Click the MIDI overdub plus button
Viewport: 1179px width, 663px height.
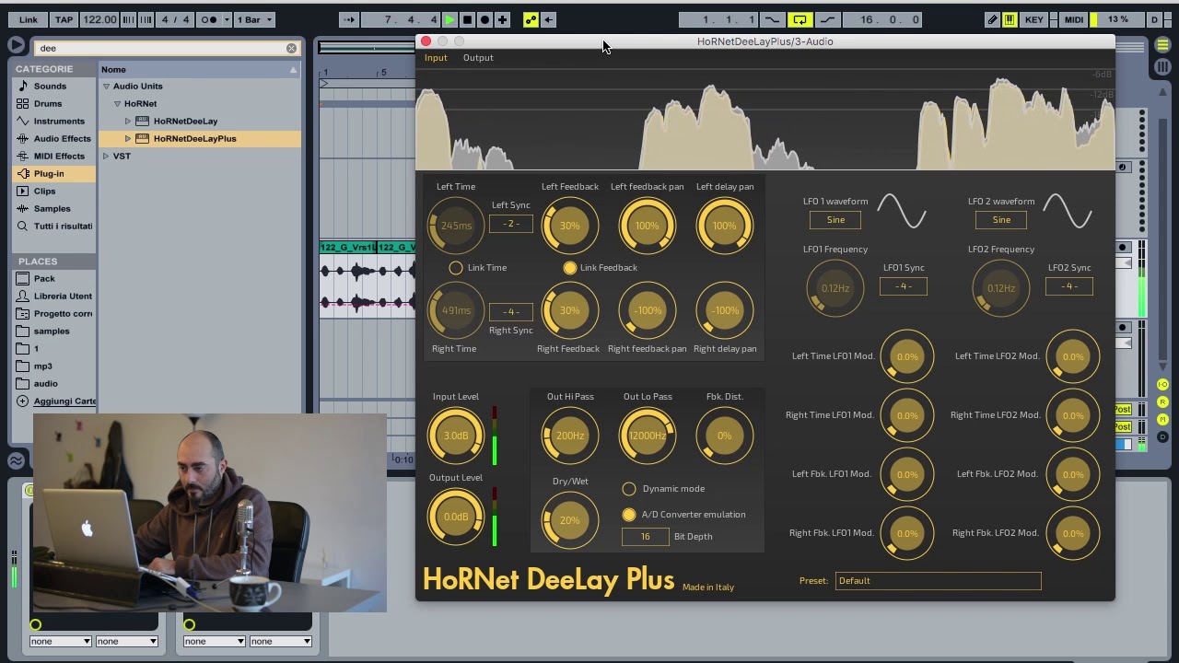[x=502, y=19]
